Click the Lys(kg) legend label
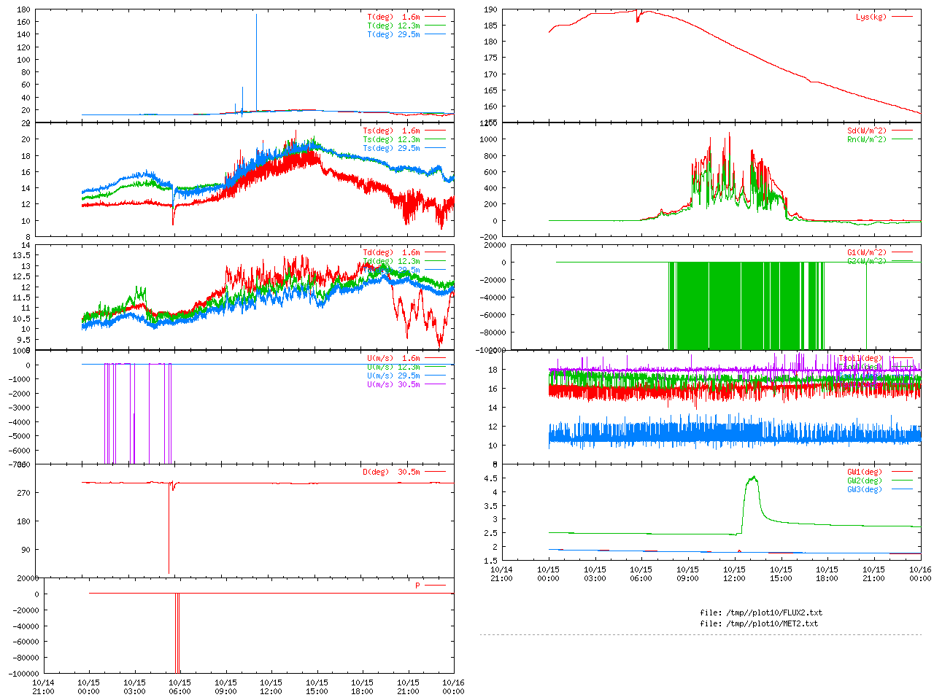The height and width of the screenshot is (700, 934). click(x=871, y=17)
